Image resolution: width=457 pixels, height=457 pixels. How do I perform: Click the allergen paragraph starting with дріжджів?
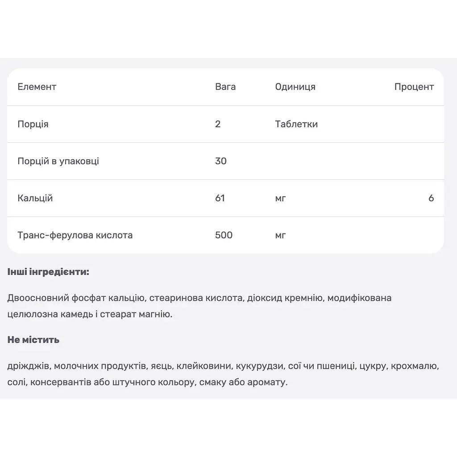click(223, 374)
